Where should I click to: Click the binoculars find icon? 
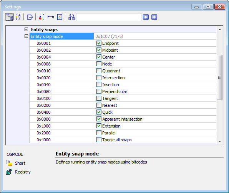tap(71, 17)
